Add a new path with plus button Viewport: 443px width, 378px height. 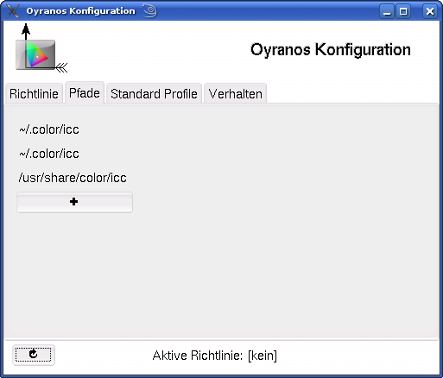pyautogui.click(x=74, y=202)
